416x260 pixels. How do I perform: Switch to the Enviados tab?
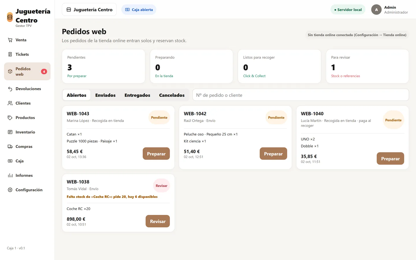(x=105, y=95)
